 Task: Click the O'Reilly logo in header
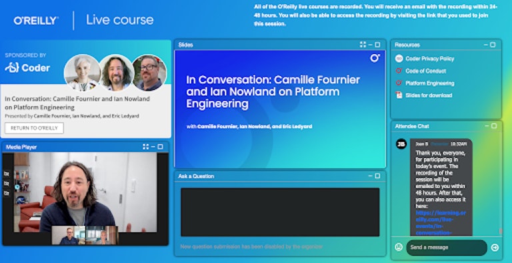pos(36,21)
